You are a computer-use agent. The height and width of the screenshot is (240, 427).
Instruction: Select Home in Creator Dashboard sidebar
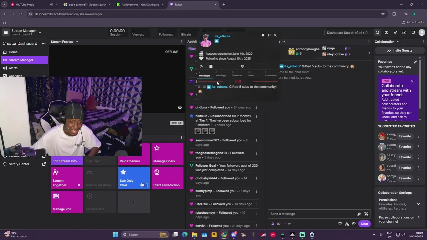pyautogui.click(x=24, y=52)
